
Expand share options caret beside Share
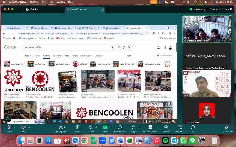coord(110,127)
